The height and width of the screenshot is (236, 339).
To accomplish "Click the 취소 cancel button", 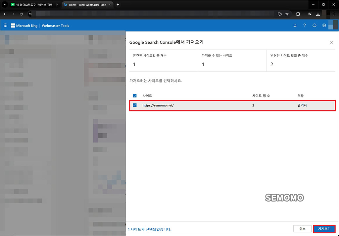I will 302,229.
